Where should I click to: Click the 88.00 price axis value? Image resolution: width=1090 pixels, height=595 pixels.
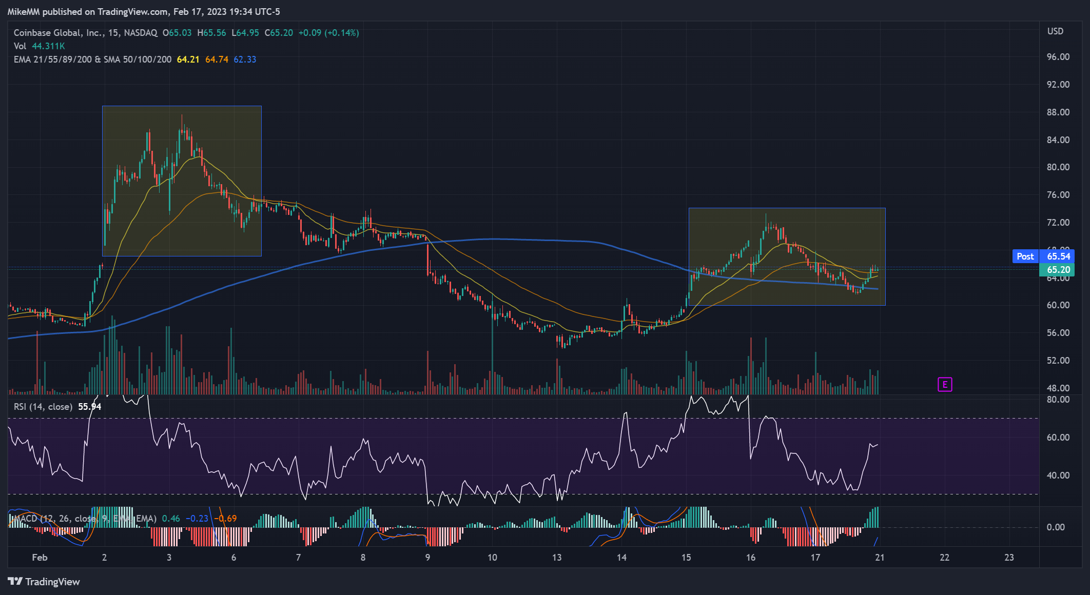pos(1058,112)
